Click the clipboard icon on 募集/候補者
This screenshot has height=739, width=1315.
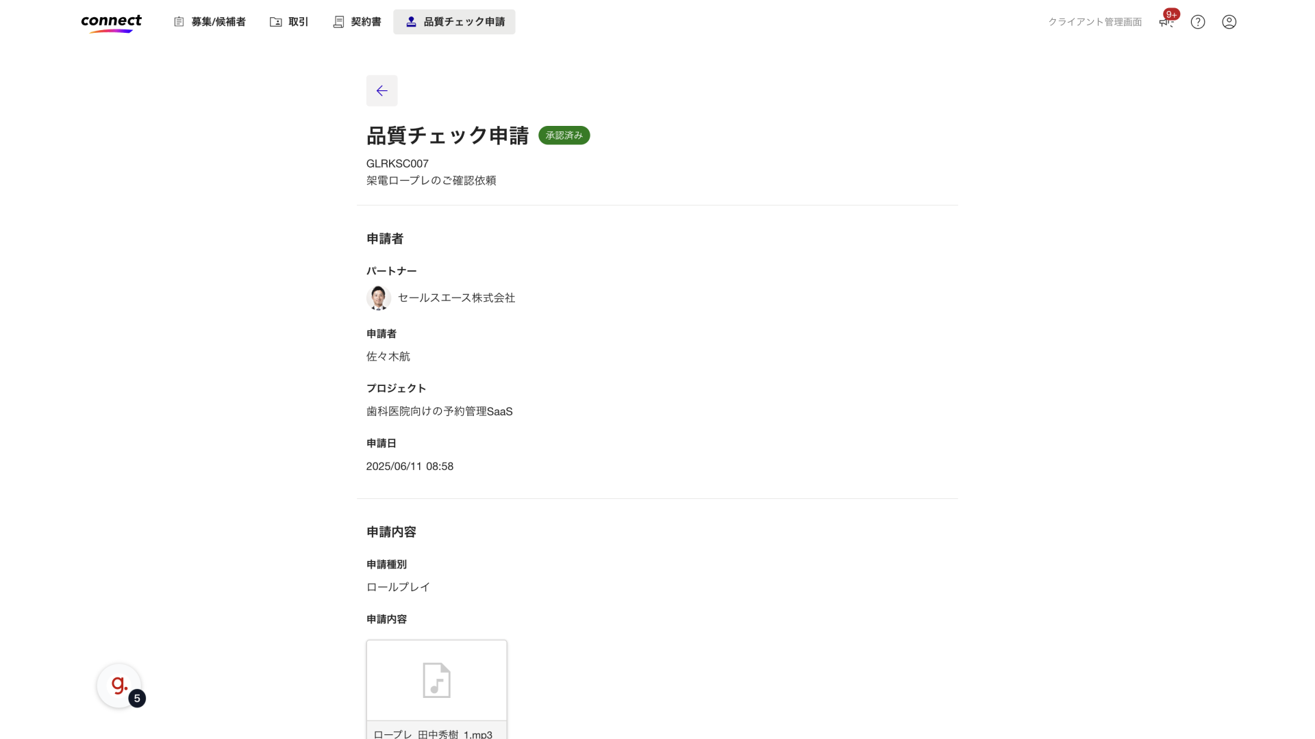click(x=179, y=21)
